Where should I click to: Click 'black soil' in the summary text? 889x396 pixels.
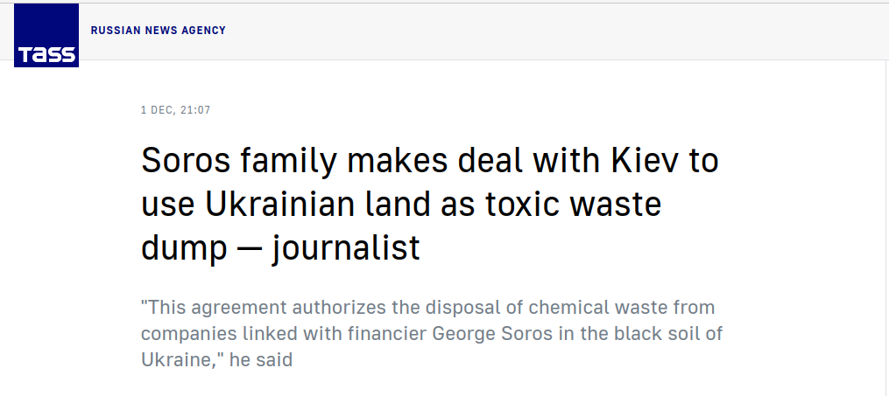pyautogui.click(x=665, y=334)
